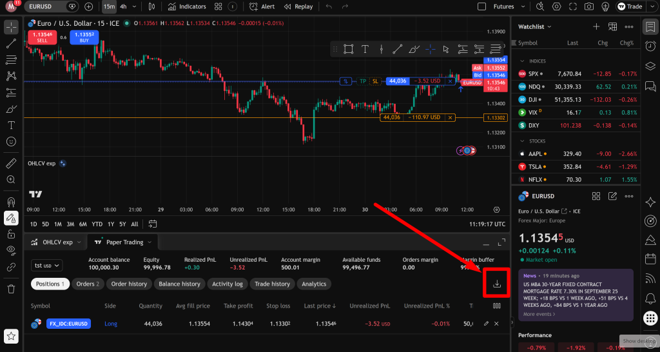Select the ruler measure tool
This screenshot has height=352, width=660.
coord(12,163)
